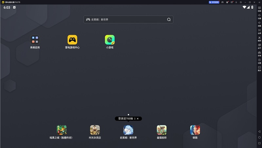Close the 登录送700抽 promo bubble
The height and width of the screenshot is (148, 262).
click(138, 119)
